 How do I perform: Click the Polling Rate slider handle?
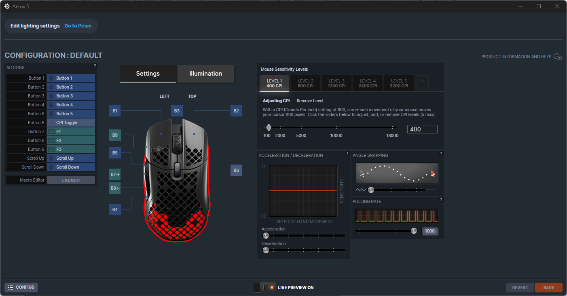click(414, 231)
